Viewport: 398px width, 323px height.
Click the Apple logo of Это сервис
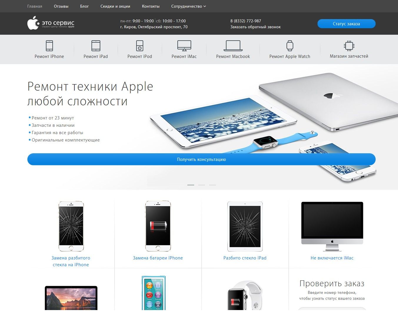[33, 23]
